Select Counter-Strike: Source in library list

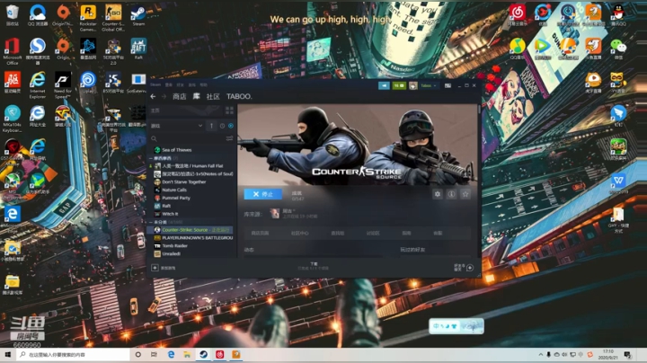(x=191, y=230)
